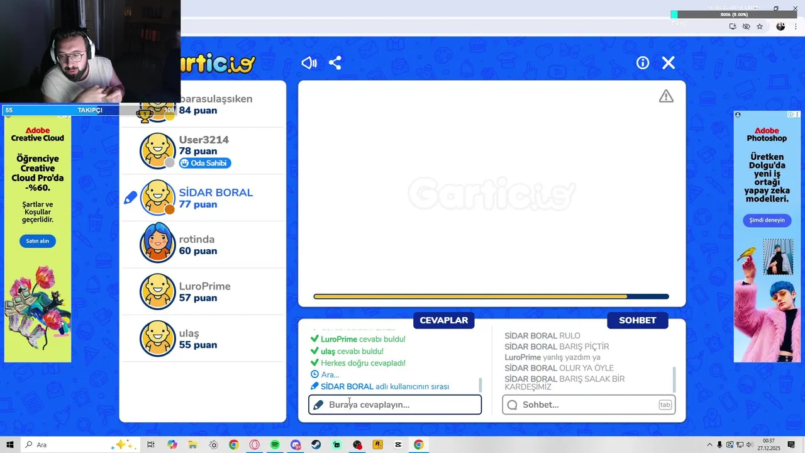The image size is (805, 453).
Task: Click the Gartic.io logo
Action: [218, 64]
